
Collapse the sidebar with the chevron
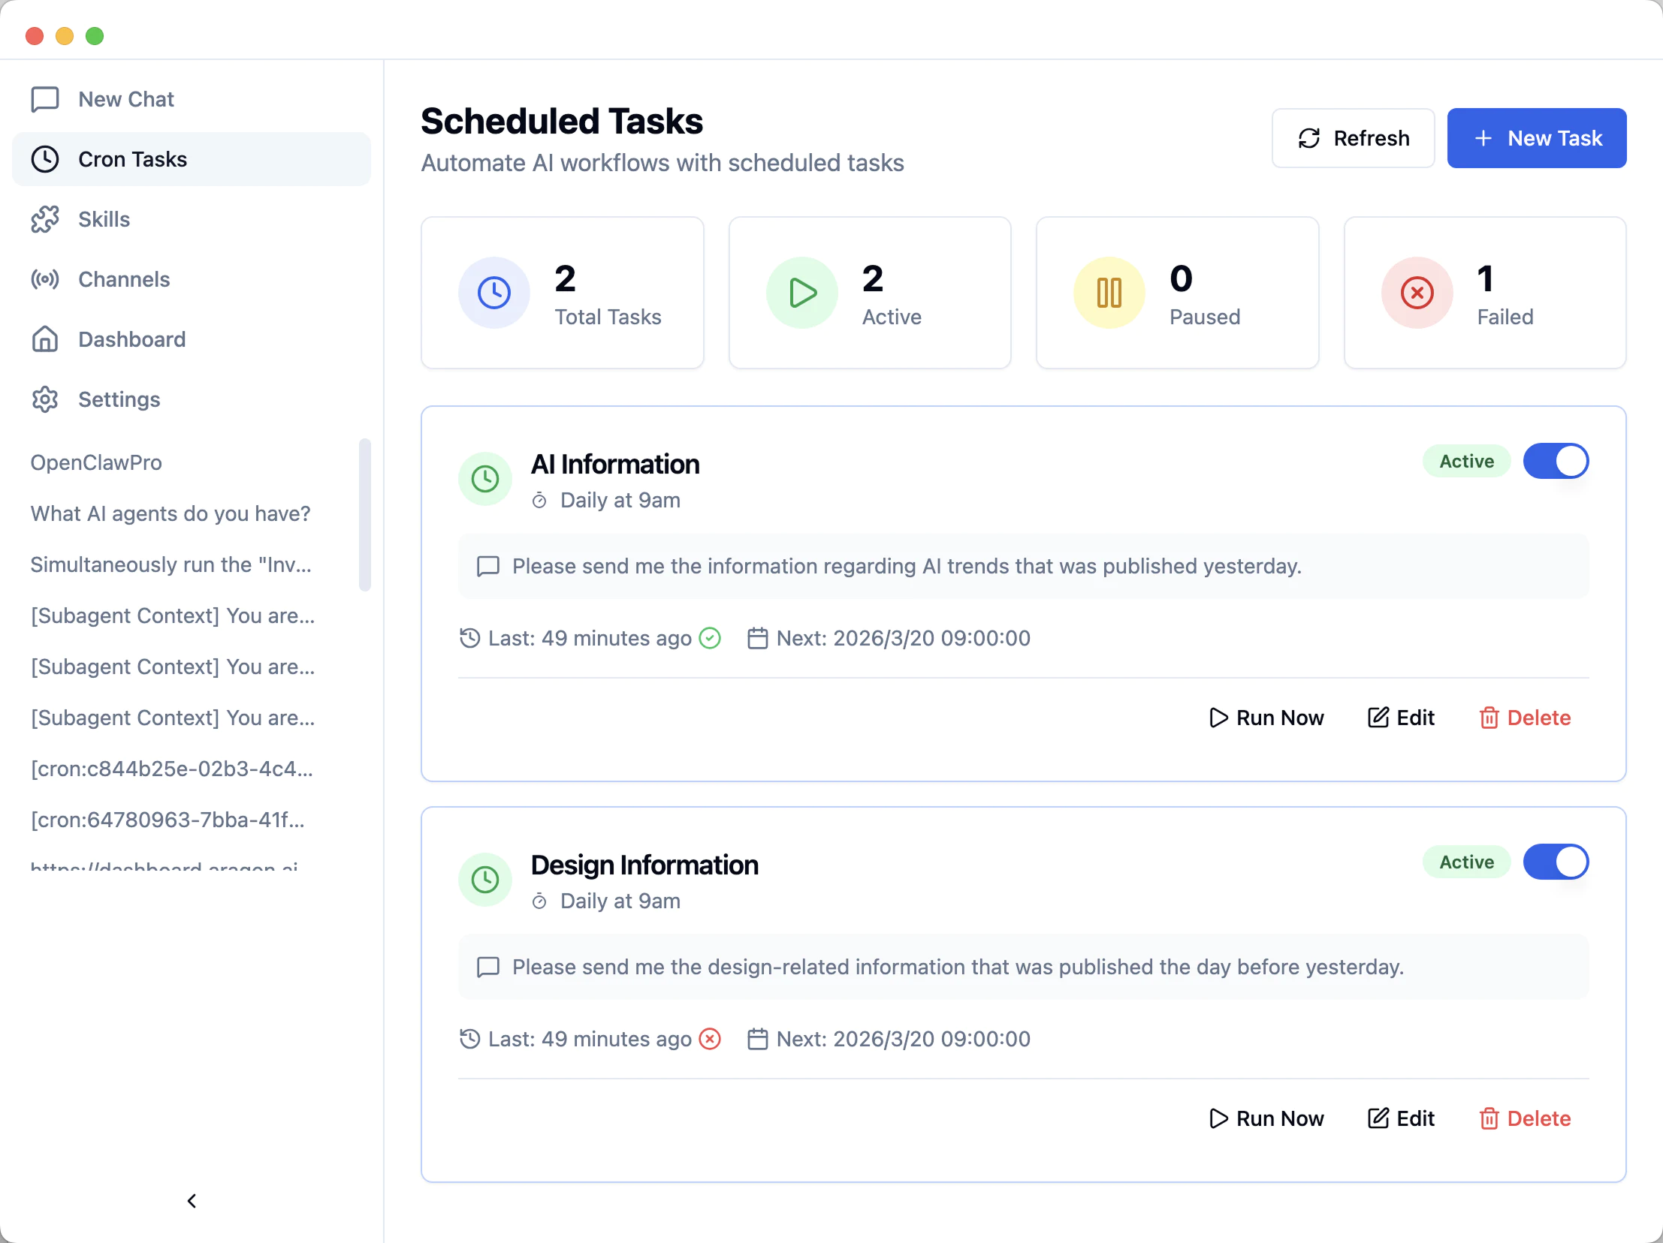pyautogui.click(x=192, y=1200)
